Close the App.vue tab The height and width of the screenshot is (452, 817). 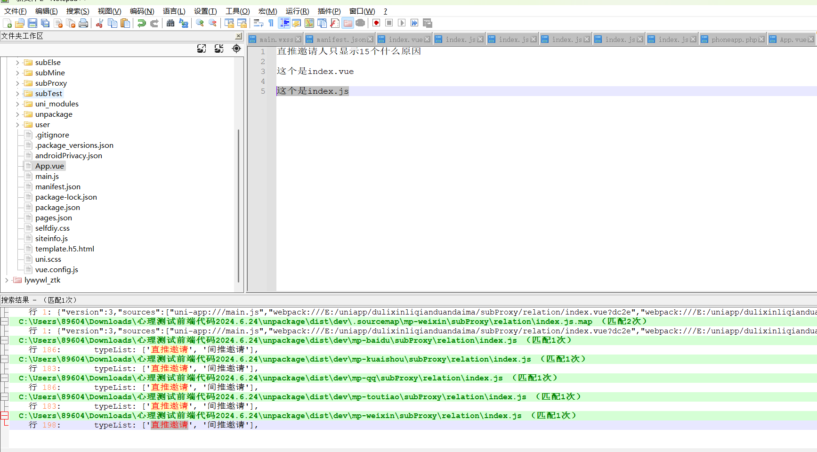coord(811,40)
